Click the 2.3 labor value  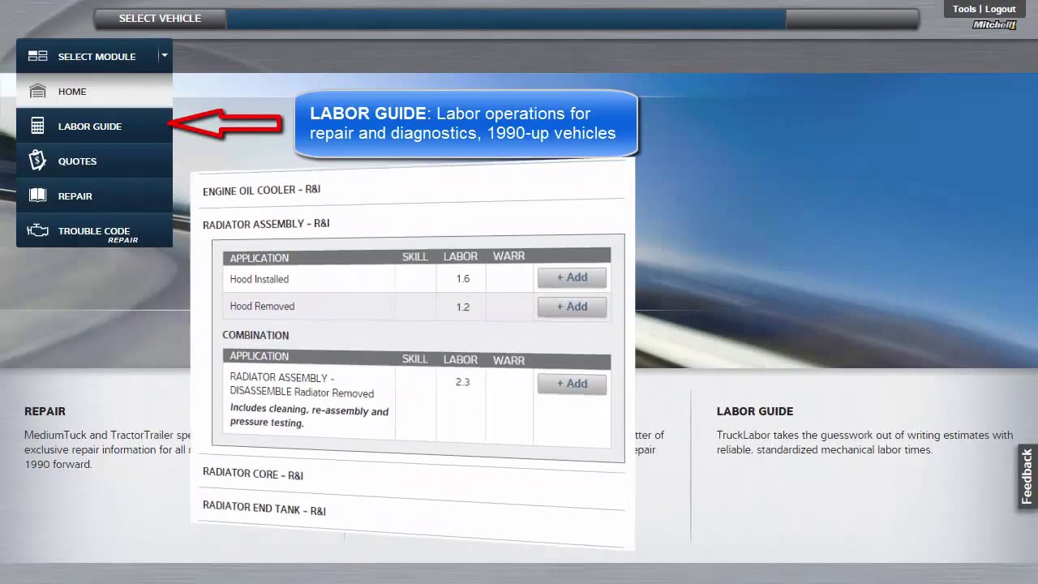tap(462, 382)
